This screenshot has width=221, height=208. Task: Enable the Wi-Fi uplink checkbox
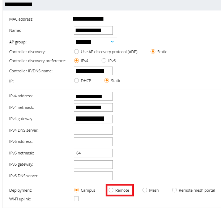[76, 199]
